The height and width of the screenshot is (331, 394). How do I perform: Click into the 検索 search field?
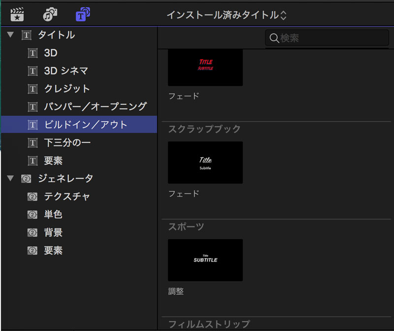click(x=330, y=38)
